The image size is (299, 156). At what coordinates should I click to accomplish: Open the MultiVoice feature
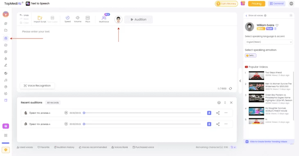(x=104, y=19)
